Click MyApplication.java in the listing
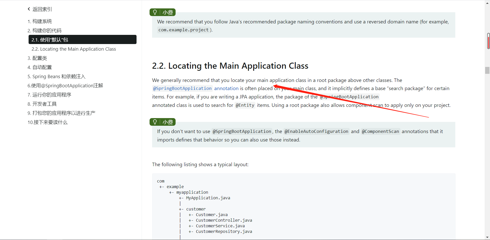 pos(208,198)
